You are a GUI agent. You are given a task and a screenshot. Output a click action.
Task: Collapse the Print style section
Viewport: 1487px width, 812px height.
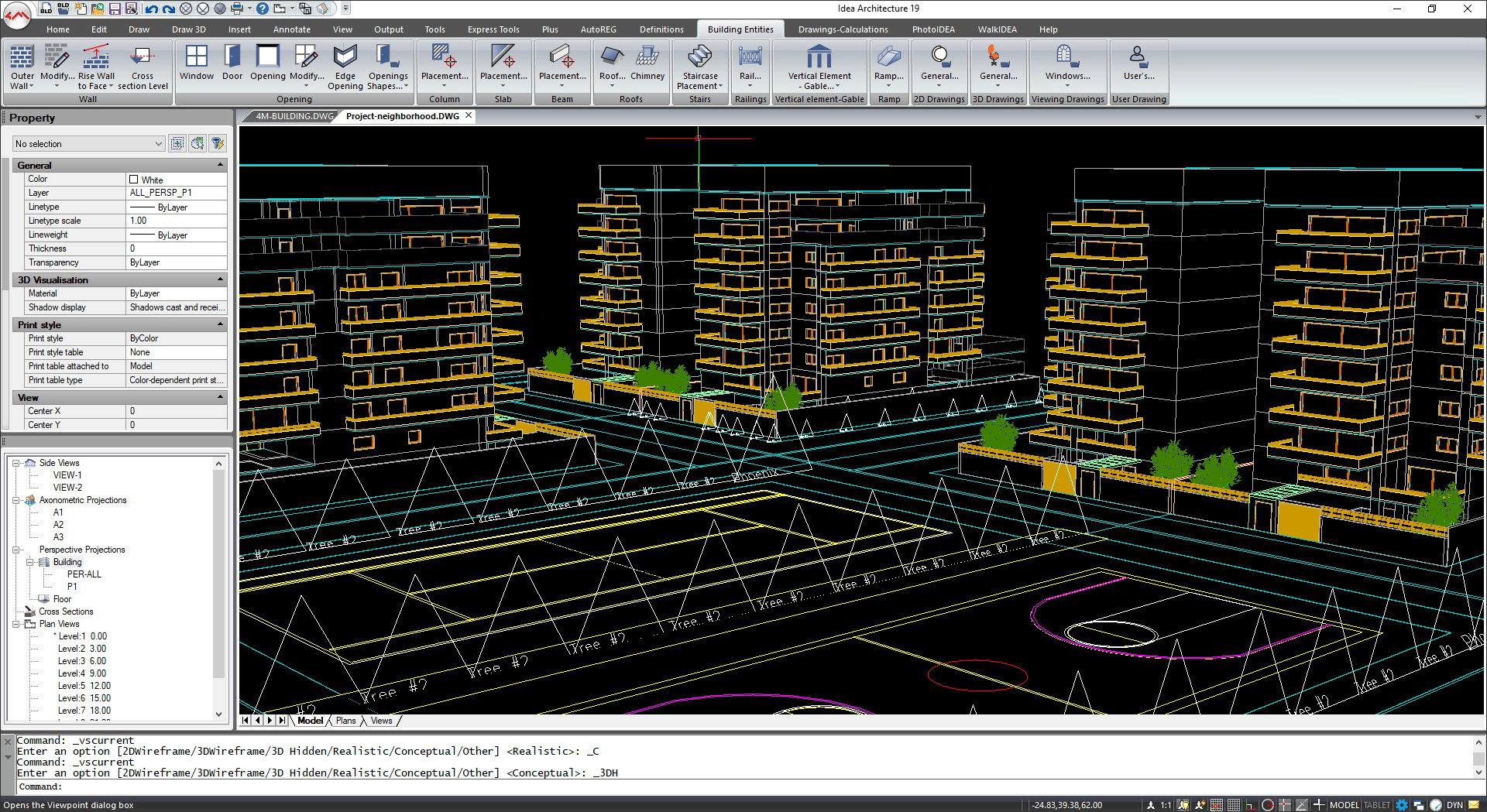pyautogui.click(x=220, y=324)
